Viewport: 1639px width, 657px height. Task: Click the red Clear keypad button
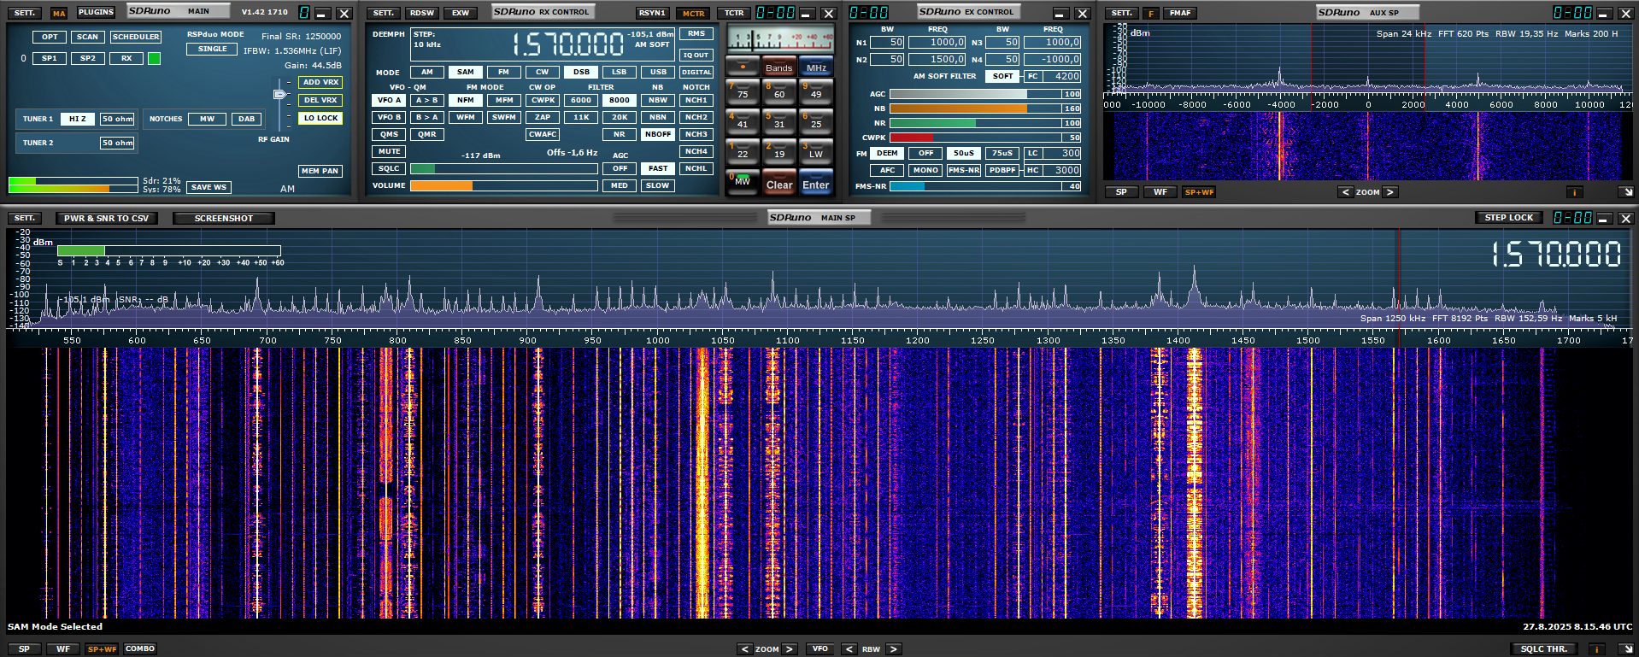tap(778, 182)
